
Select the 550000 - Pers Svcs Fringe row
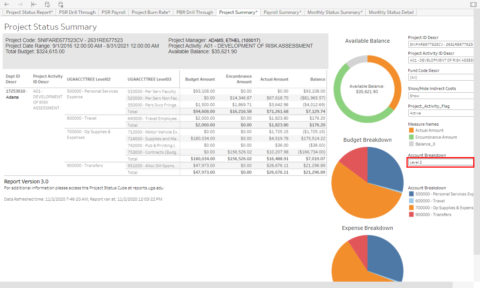(153, 105)
